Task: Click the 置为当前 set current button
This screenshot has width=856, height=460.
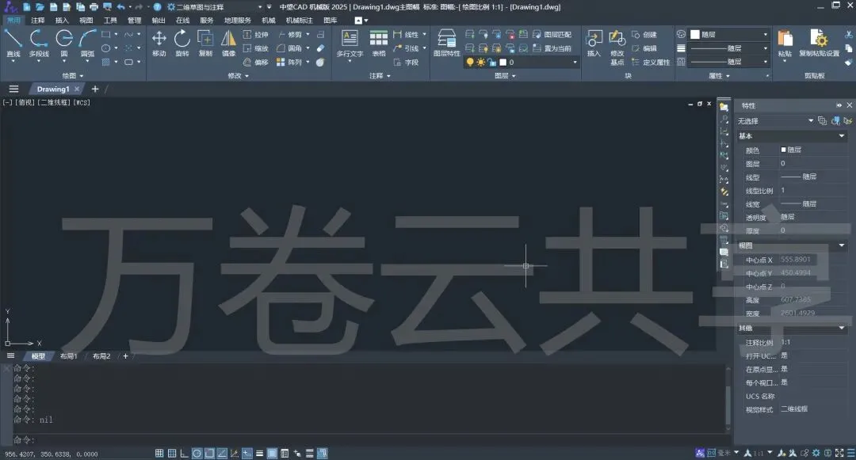Action: [552, 48]
